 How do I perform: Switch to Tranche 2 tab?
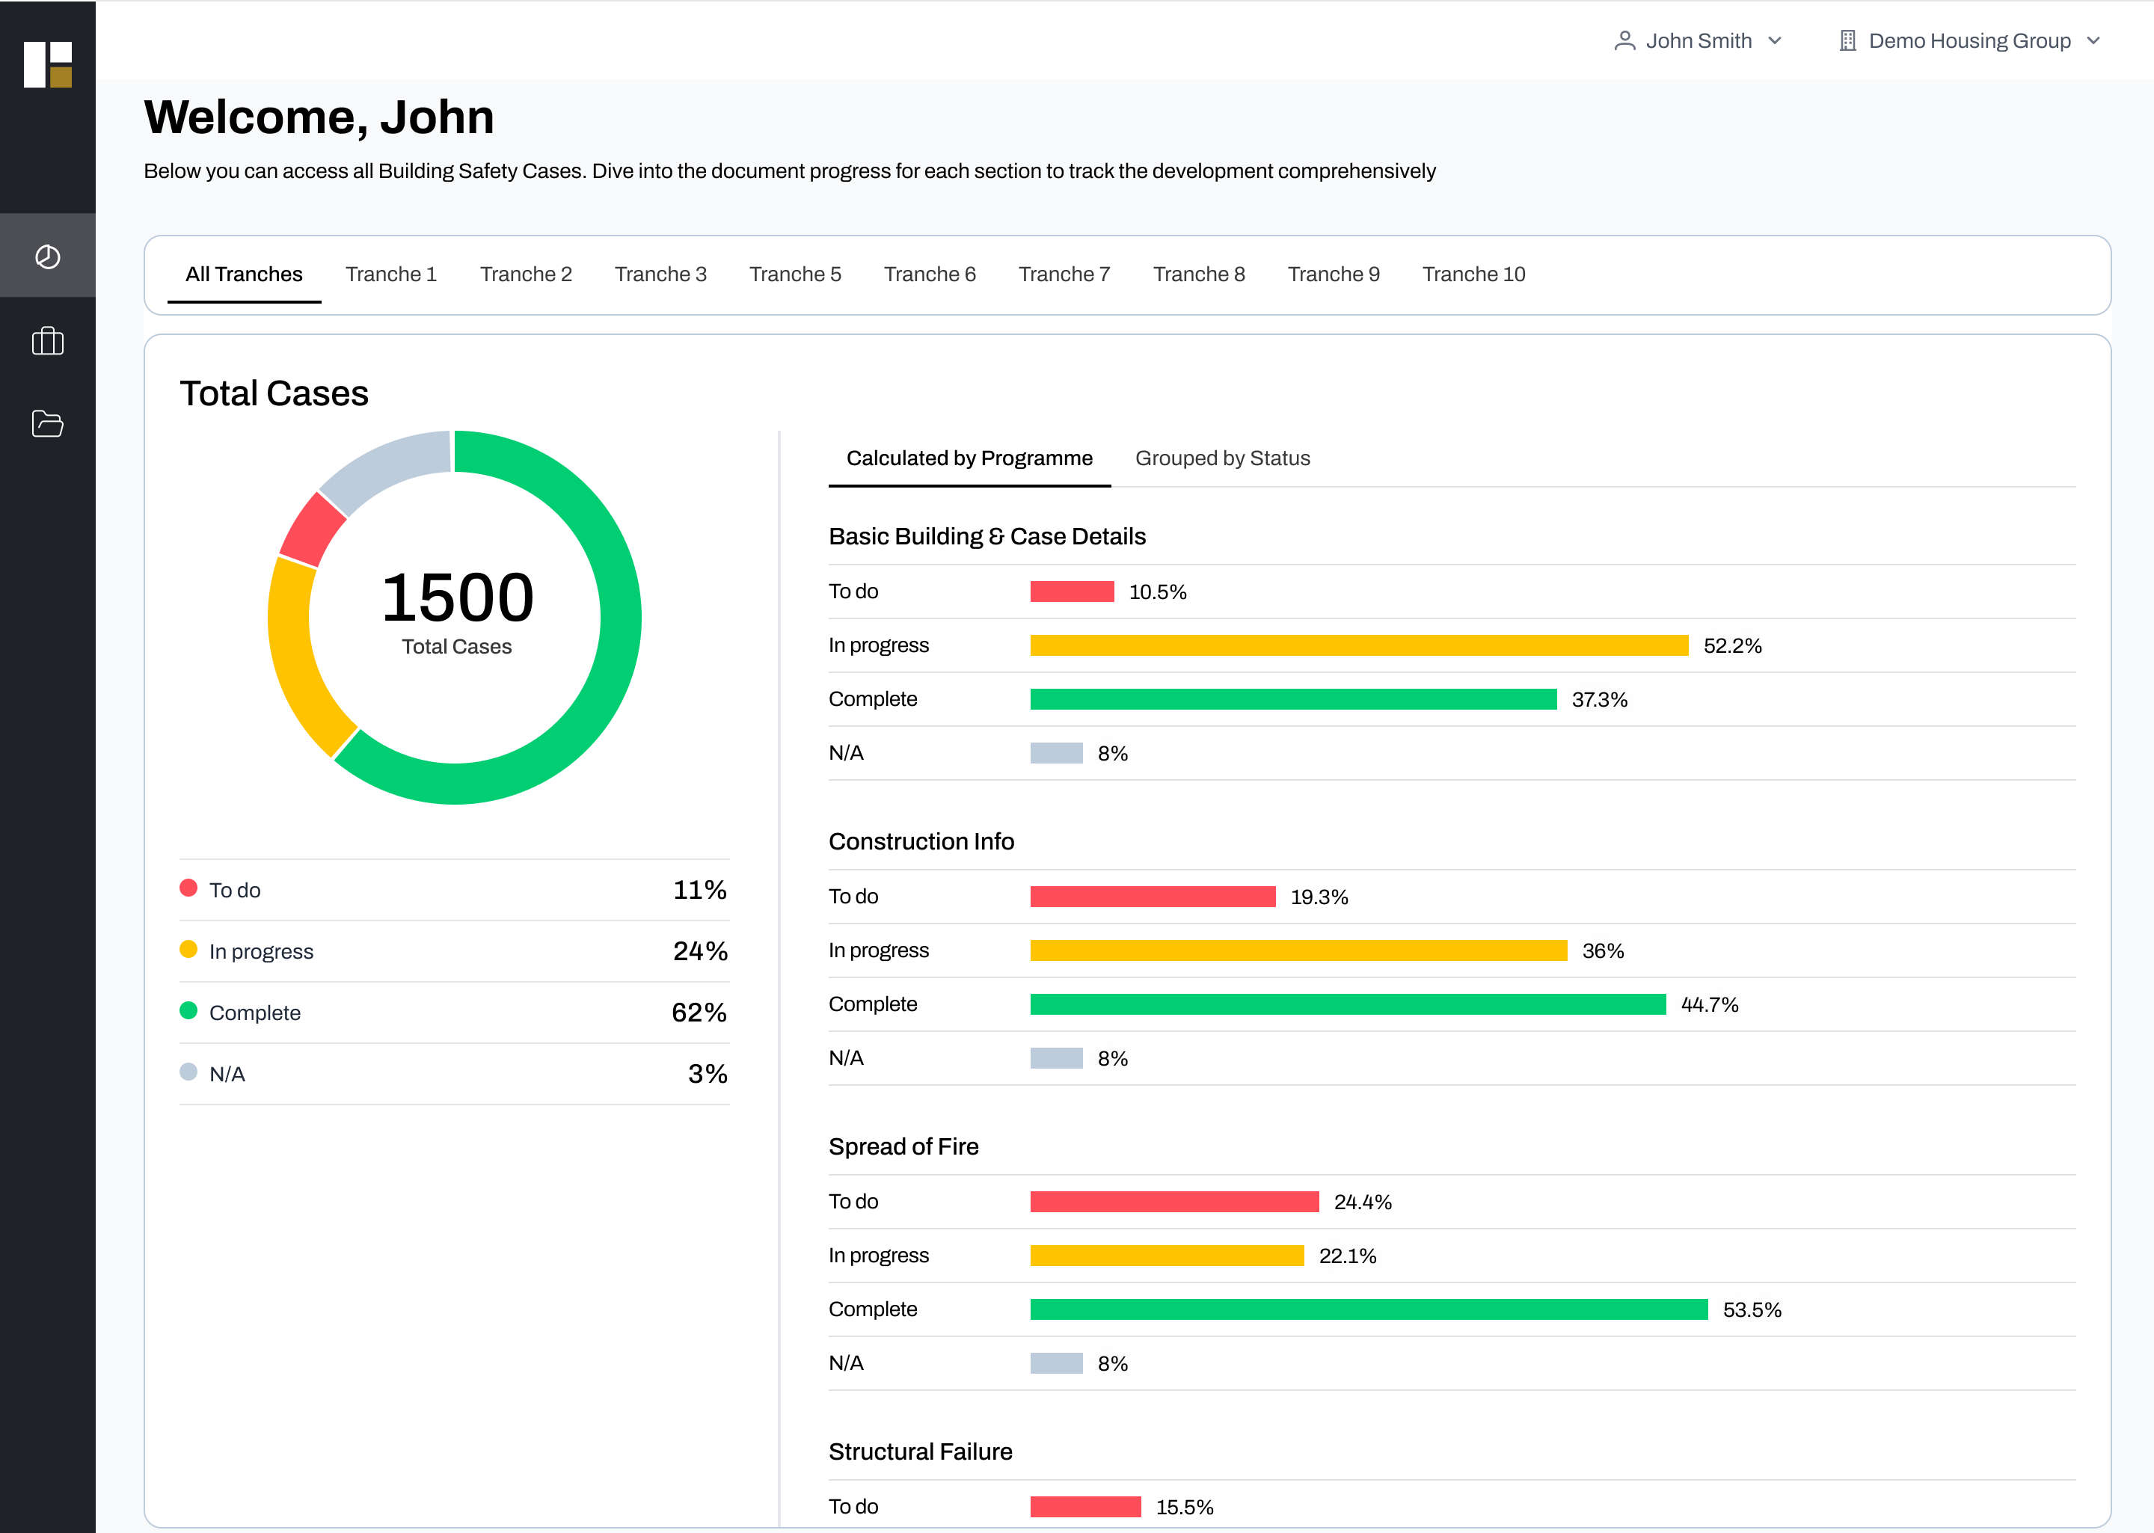click(x=526, y=274)
